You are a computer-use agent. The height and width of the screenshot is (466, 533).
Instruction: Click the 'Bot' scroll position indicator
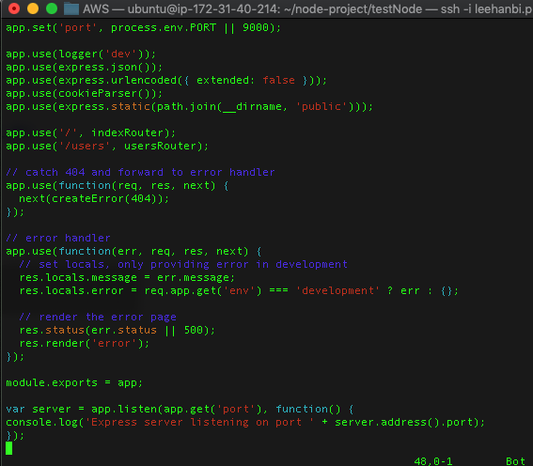tap(515, 461)
